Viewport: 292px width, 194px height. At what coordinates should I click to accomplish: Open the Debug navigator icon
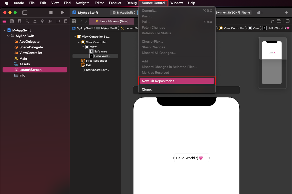coord(50,21)
